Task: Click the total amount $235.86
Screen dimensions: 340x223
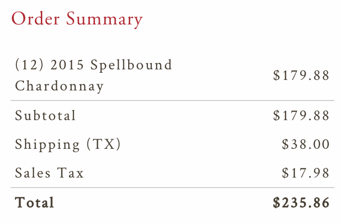Action: tap(301, 202)
